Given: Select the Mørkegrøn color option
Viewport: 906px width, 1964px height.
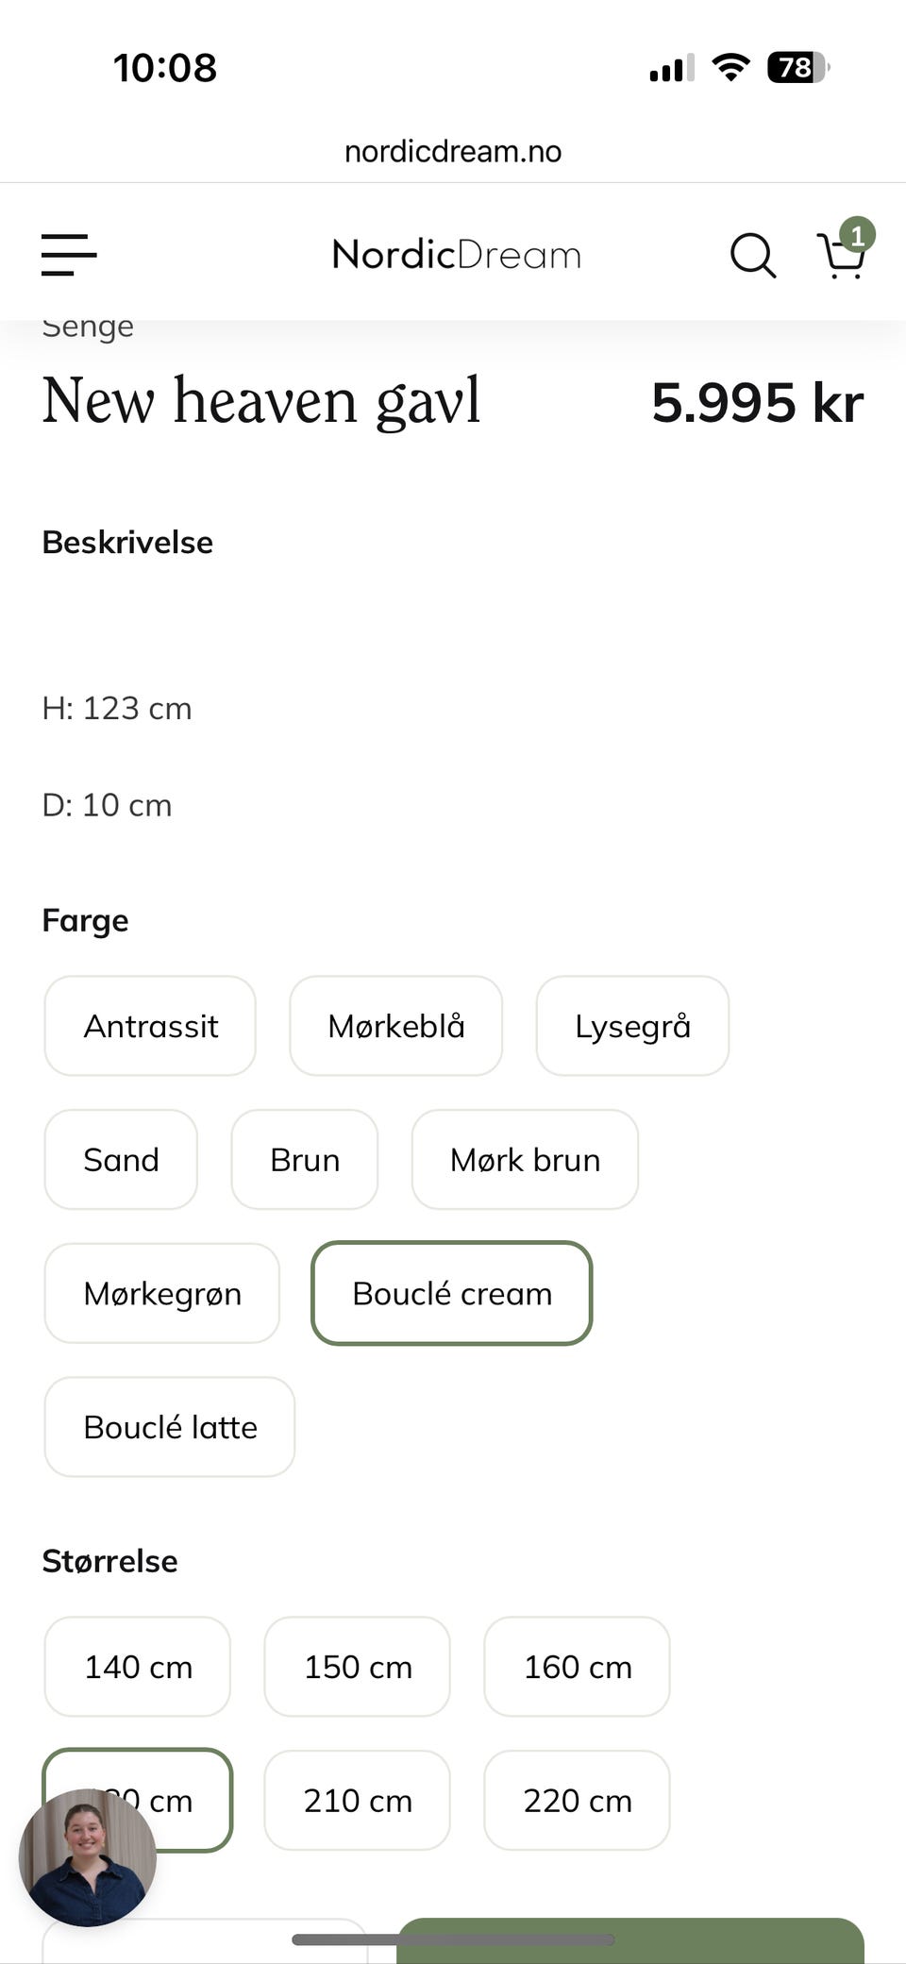Looking at the screenshot, I should (x=162, y=1293).
